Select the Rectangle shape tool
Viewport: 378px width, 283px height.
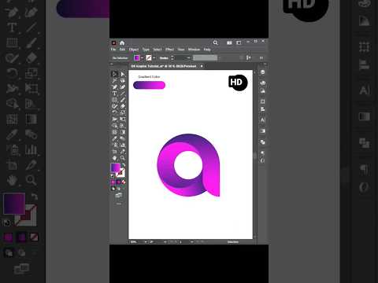114,100
